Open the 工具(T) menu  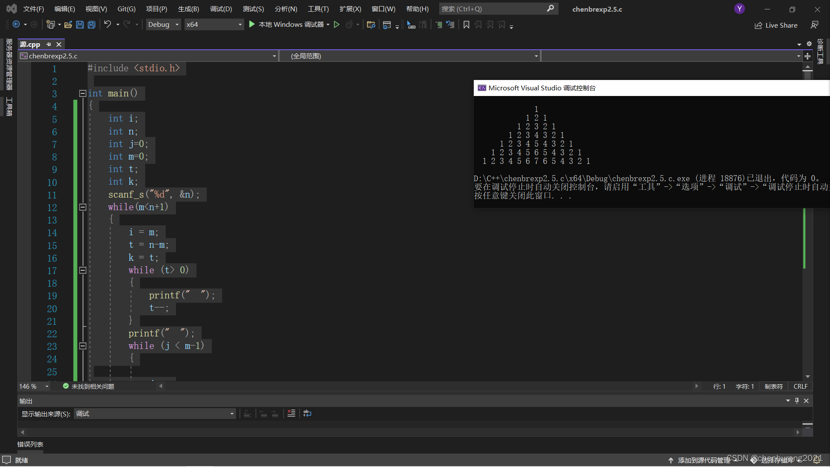[318, 9]
